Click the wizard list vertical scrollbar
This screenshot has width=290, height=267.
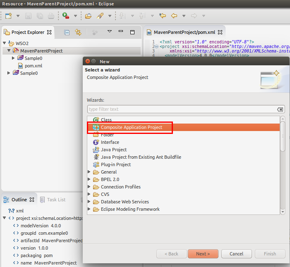click(x=283, y=136)
